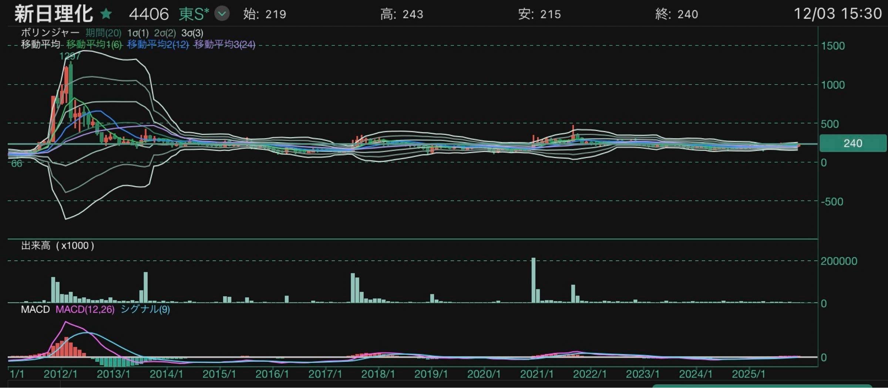Click the stock code 4406
Image resolution: width=888 pixels, height=388 pixels.
point(149,14)
